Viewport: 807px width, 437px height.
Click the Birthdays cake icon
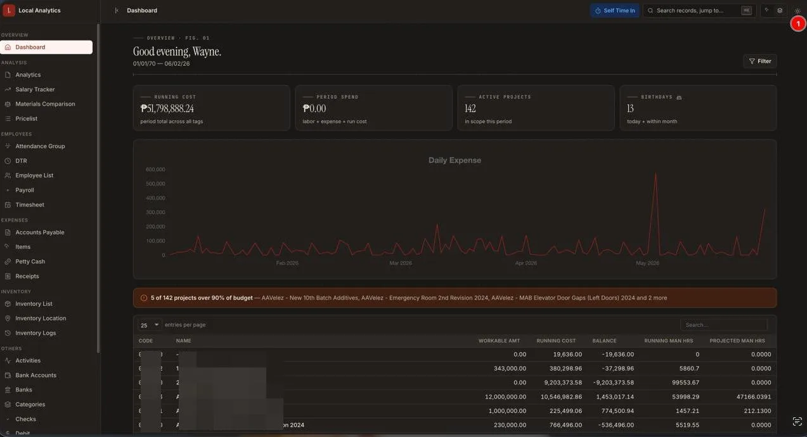[679, 98]
